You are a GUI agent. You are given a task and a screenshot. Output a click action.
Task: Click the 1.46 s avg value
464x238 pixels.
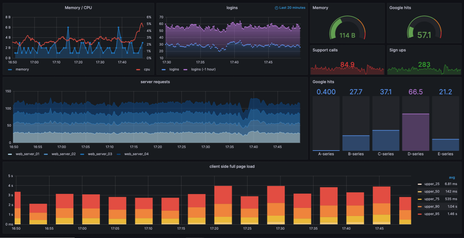pos(452,214)
